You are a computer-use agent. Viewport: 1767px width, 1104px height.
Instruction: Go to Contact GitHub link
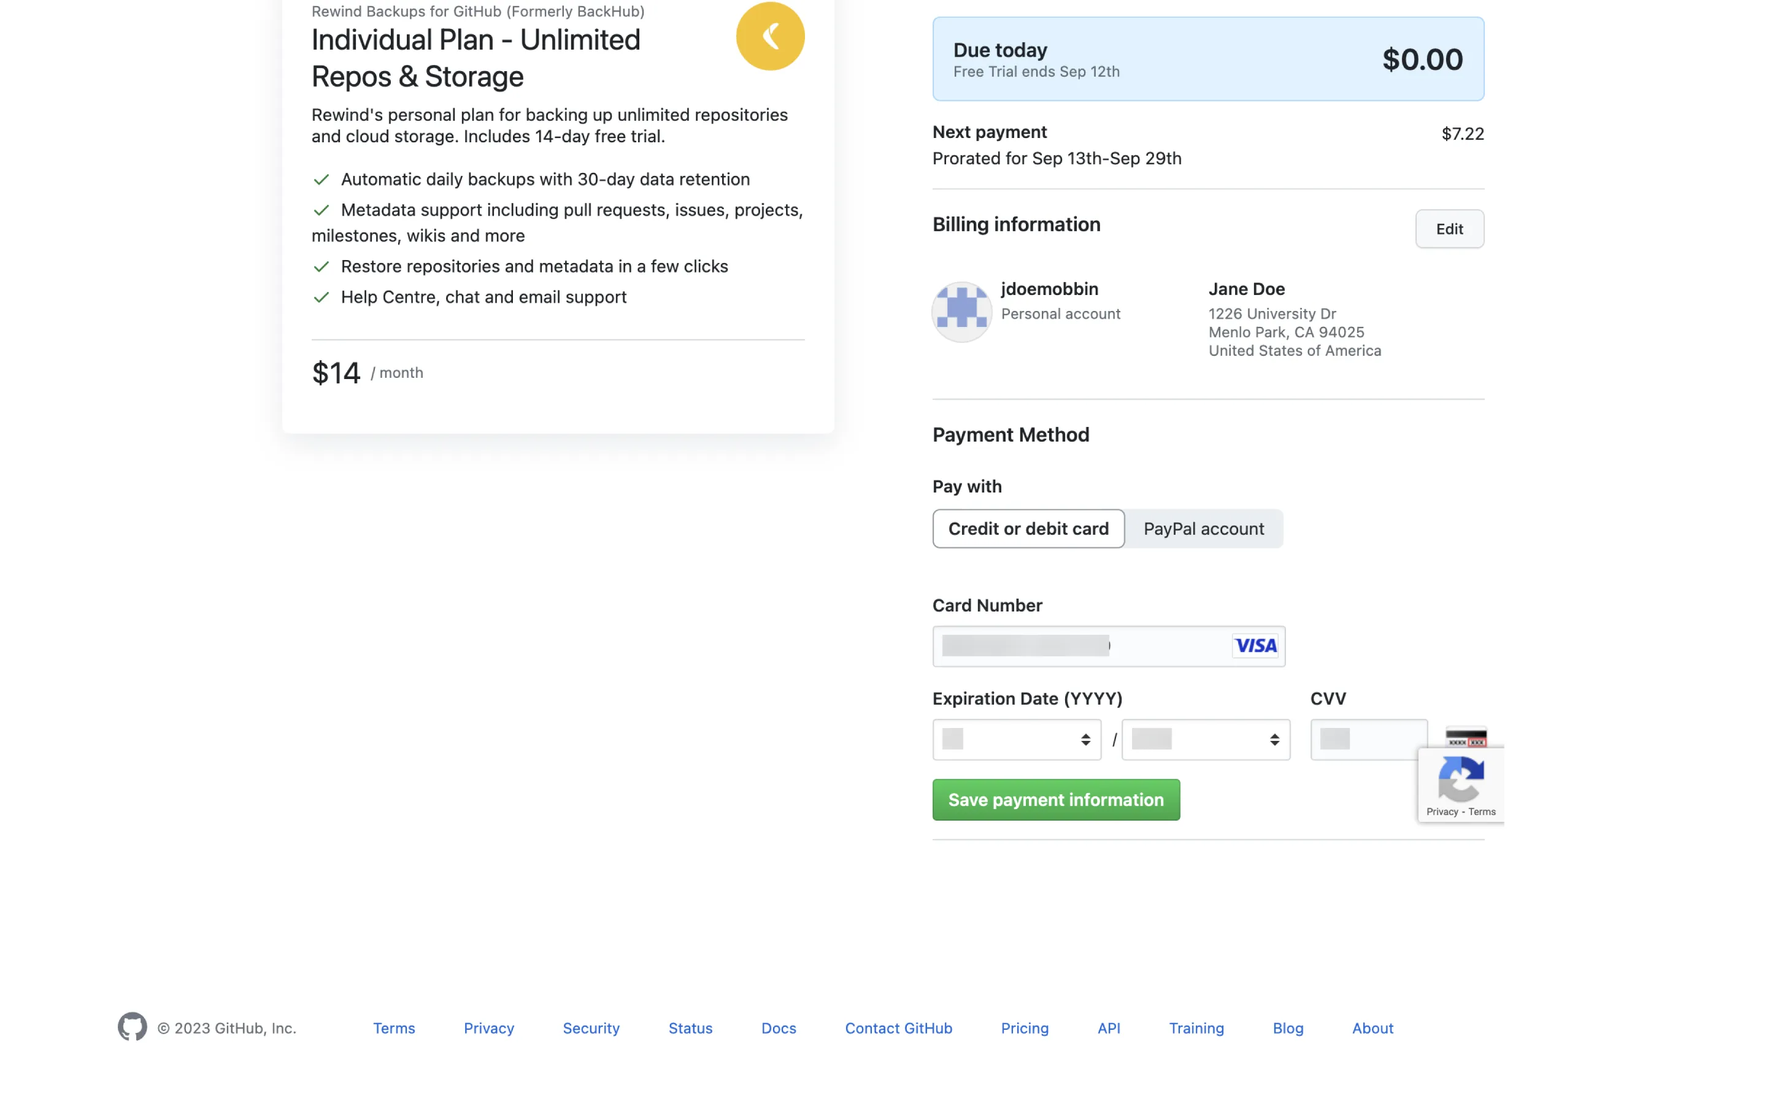point(898,1028)
